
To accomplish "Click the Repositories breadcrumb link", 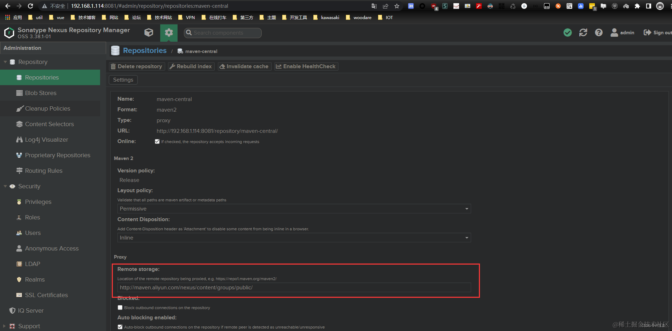I will (x=145, y=51).
